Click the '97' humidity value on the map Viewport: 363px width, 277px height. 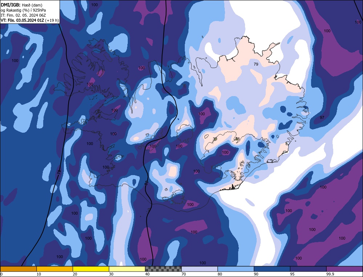322,117
